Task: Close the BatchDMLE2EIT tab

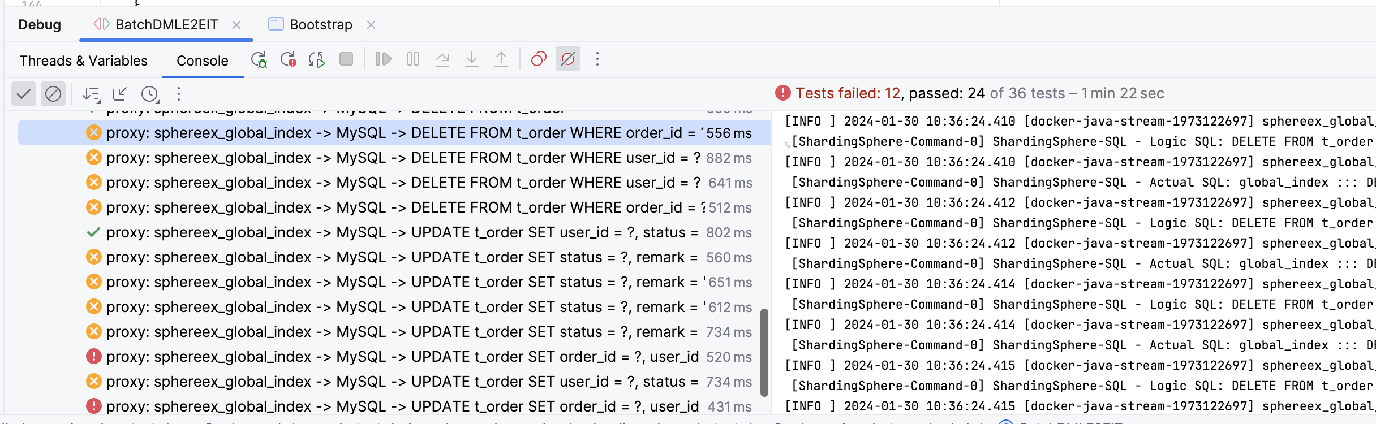Action: 236,25
